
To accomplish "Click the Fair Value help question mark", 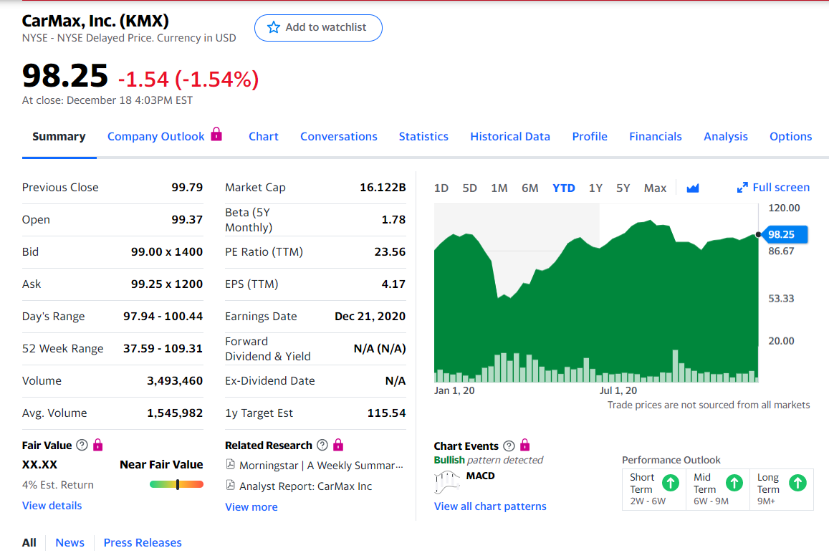I will point(82,445).
